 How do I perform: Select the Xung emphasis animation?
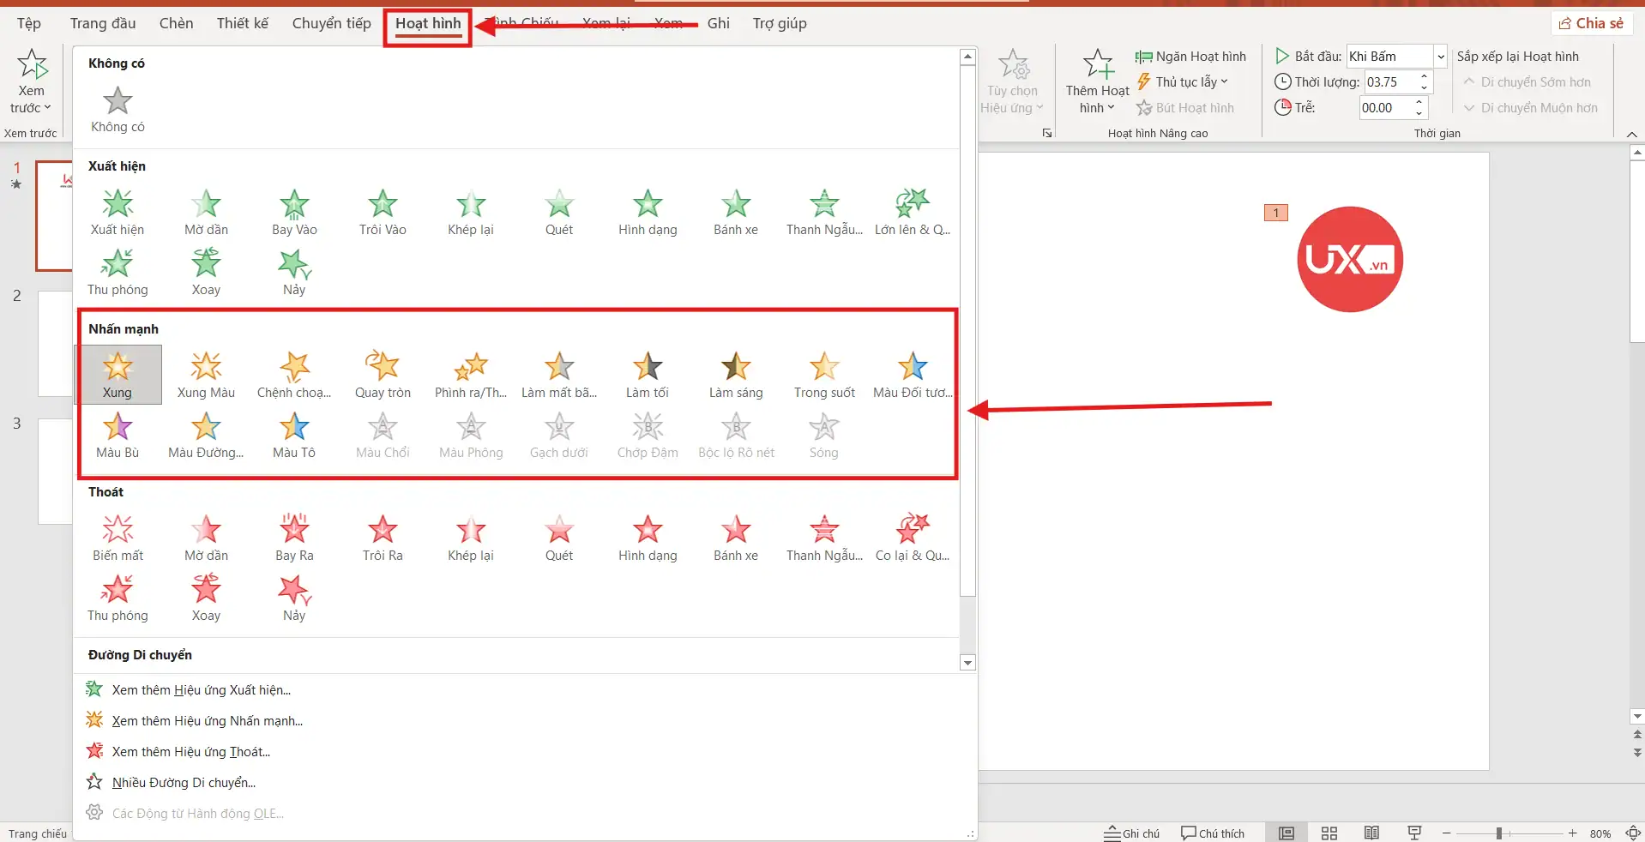117,375
